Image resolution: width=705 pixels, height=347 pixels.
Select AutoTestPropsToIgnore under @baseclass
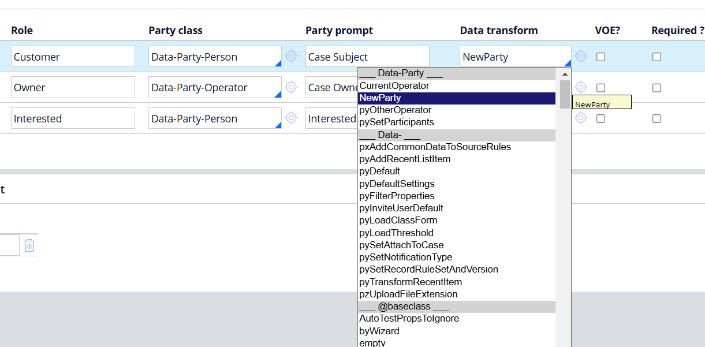(x=409, y=318)
